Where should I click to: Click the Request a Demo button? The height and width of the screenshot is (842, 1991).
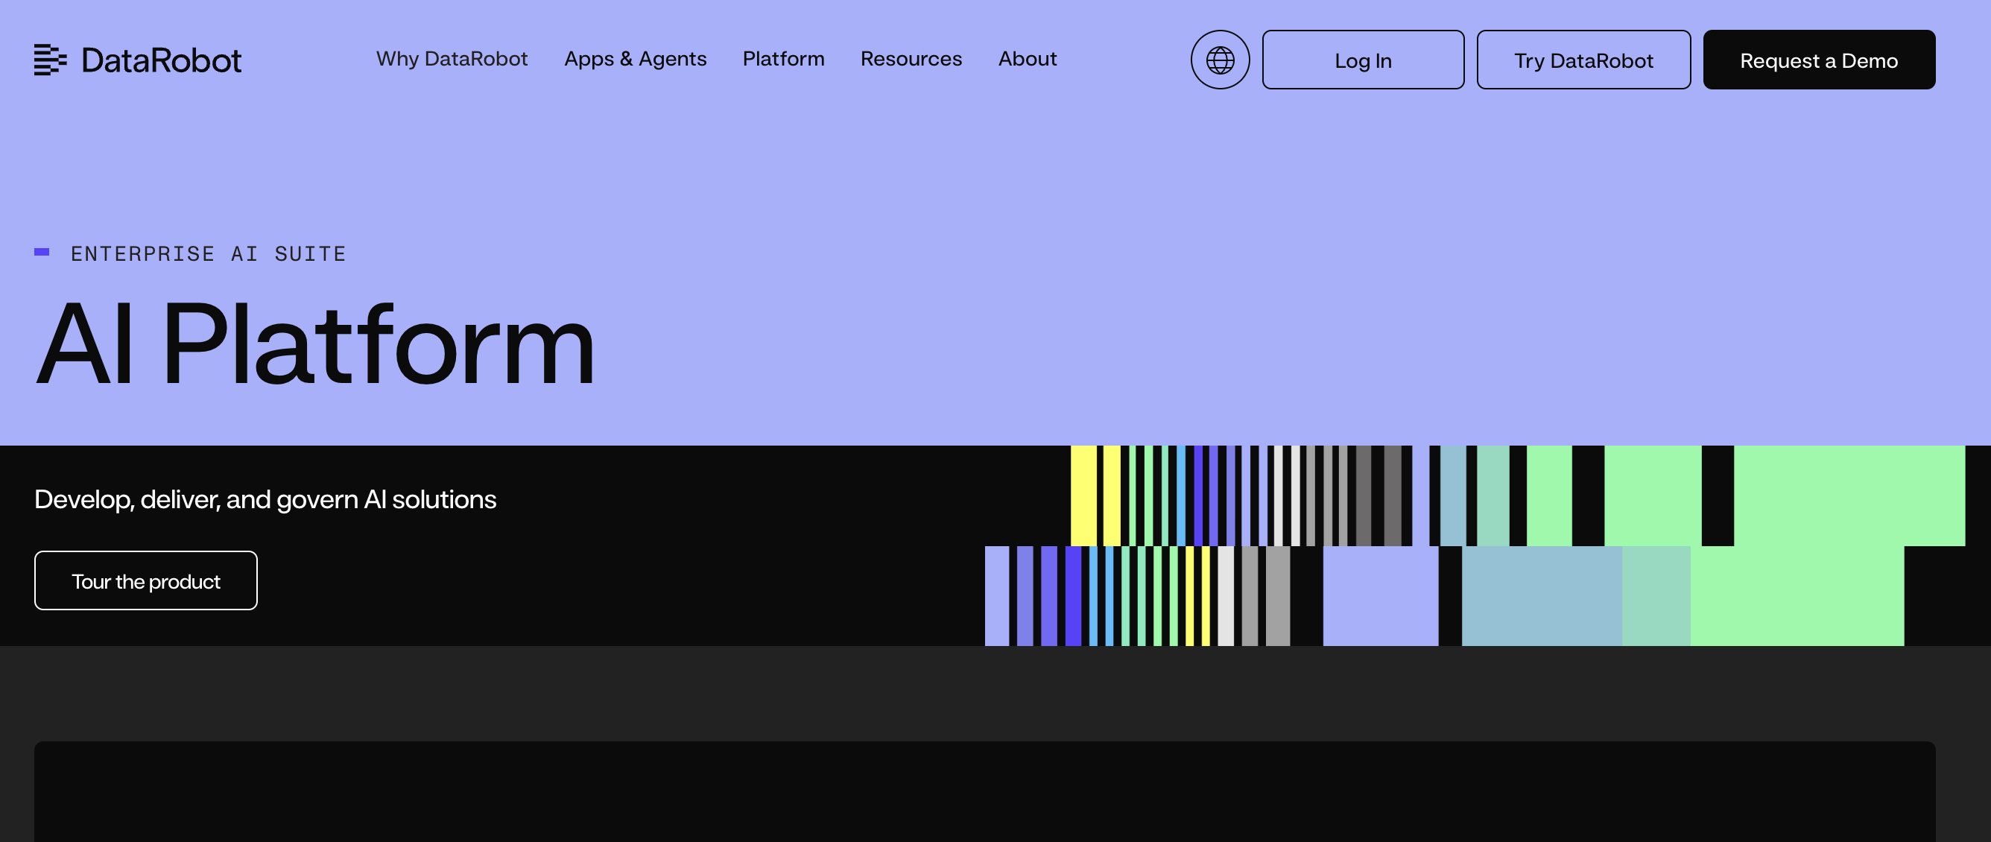(1819, 60)
